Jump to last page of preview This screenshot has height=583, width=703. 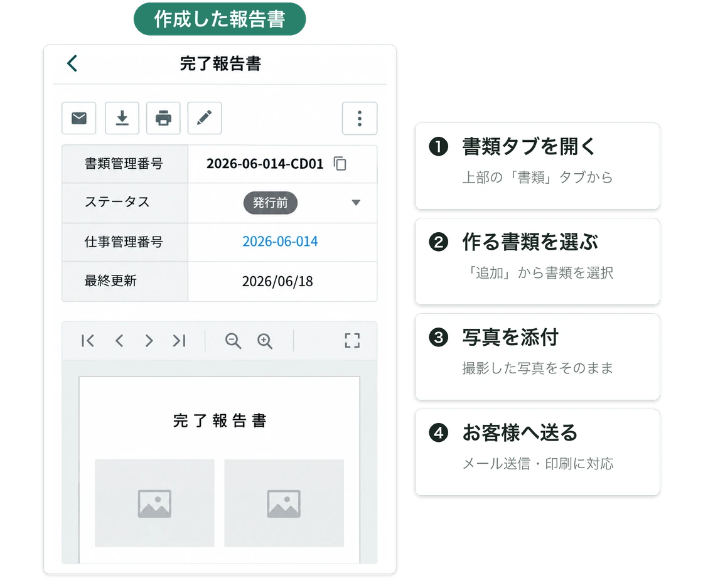[x=180, y=341]
